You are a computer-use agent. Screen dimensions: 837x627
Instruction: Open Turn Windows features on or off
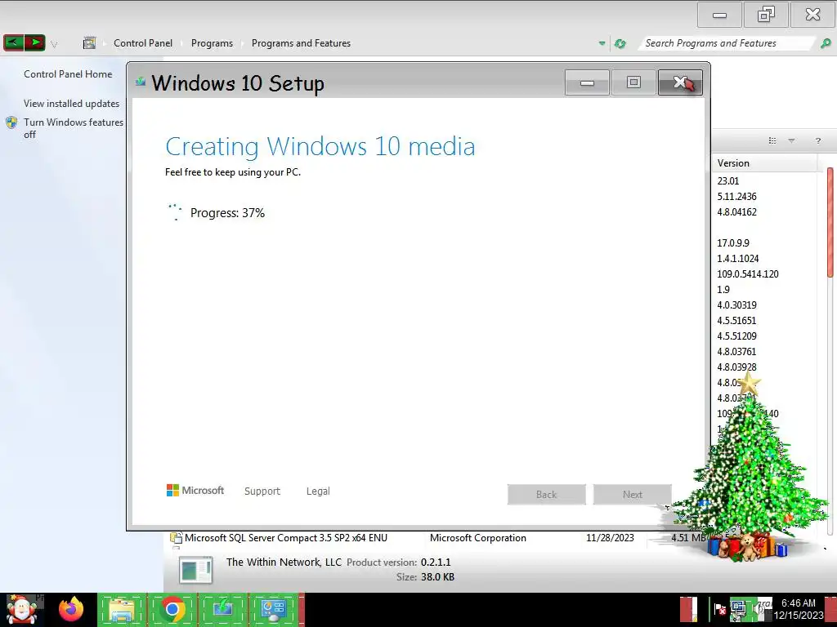click(74, 128)
